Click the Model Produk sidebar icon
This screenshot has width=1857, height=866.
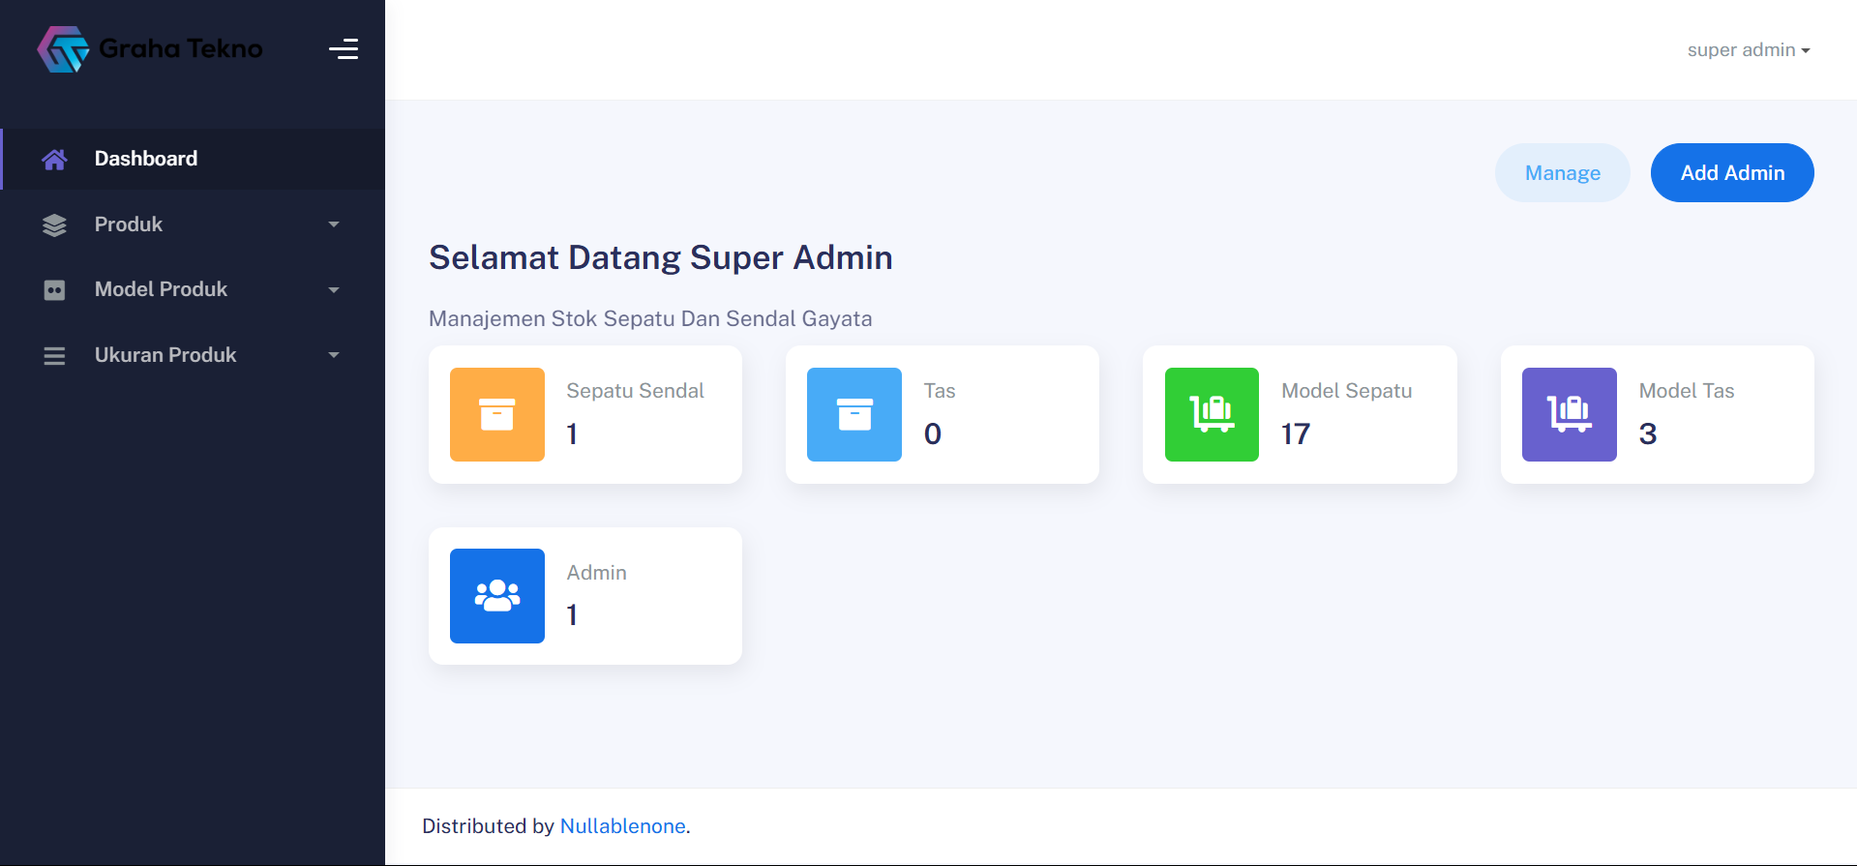point(55,290)
